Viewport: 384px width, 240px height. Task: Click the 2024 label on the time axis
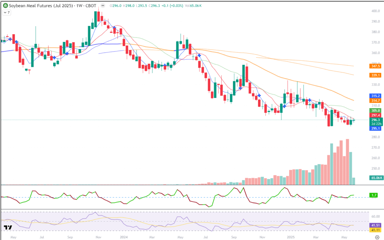tap(124, 237)
